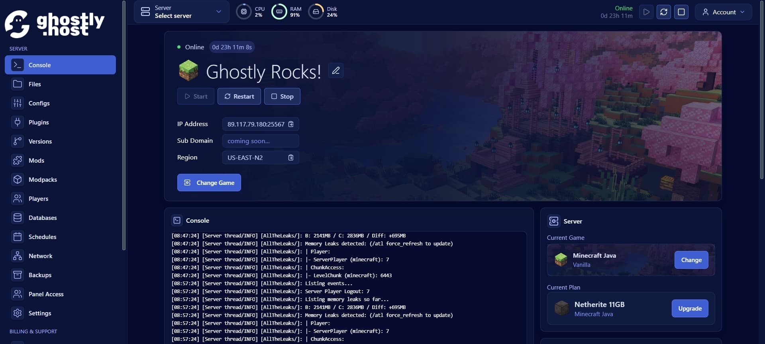Click the ghostly.host logo
This screenshot has height=344, width=765.
coord(55,24)
